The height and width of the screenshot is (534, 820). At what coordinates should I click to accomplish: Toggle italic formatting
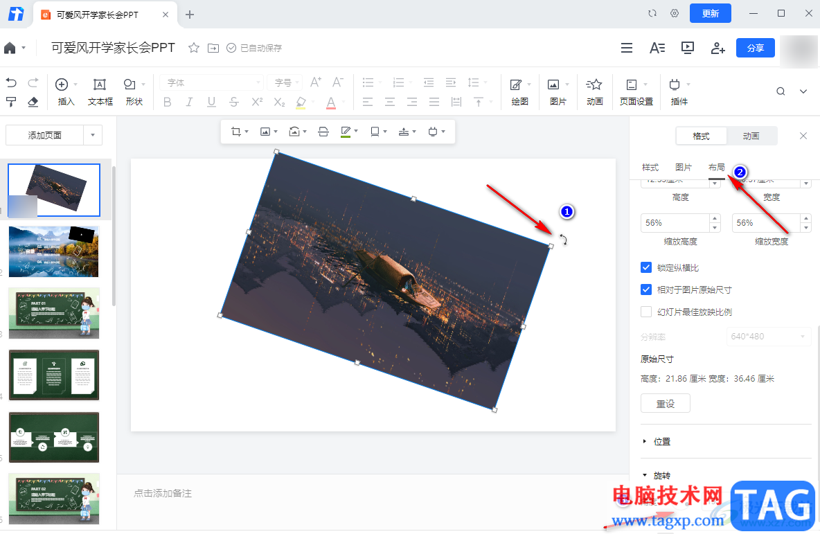[189, 102]
